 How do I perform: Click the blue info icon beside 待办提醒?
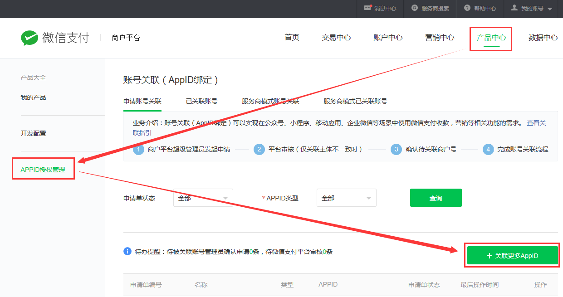click(127, 251)
